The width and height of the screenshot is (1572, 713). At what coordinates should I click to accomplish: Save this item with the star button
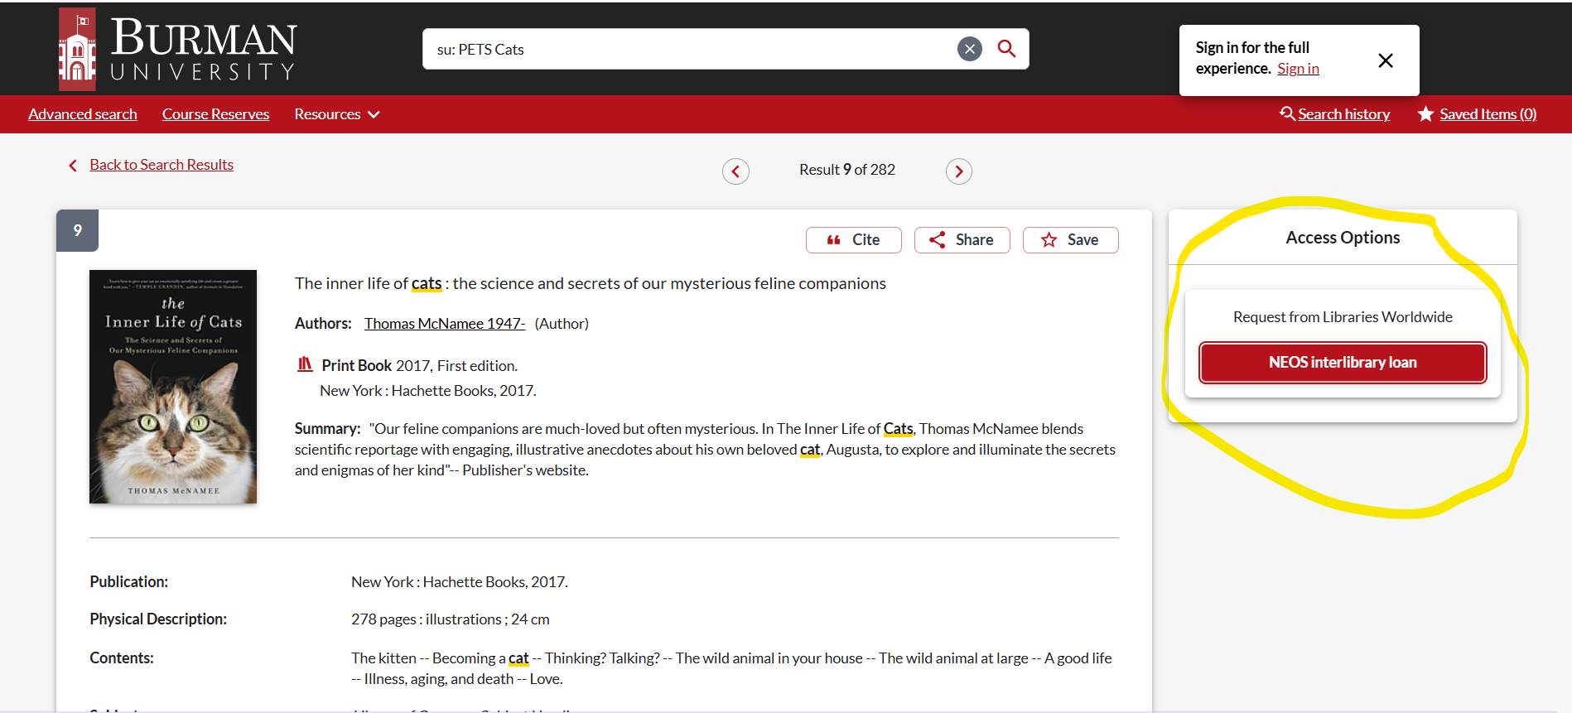[1070, 240]
